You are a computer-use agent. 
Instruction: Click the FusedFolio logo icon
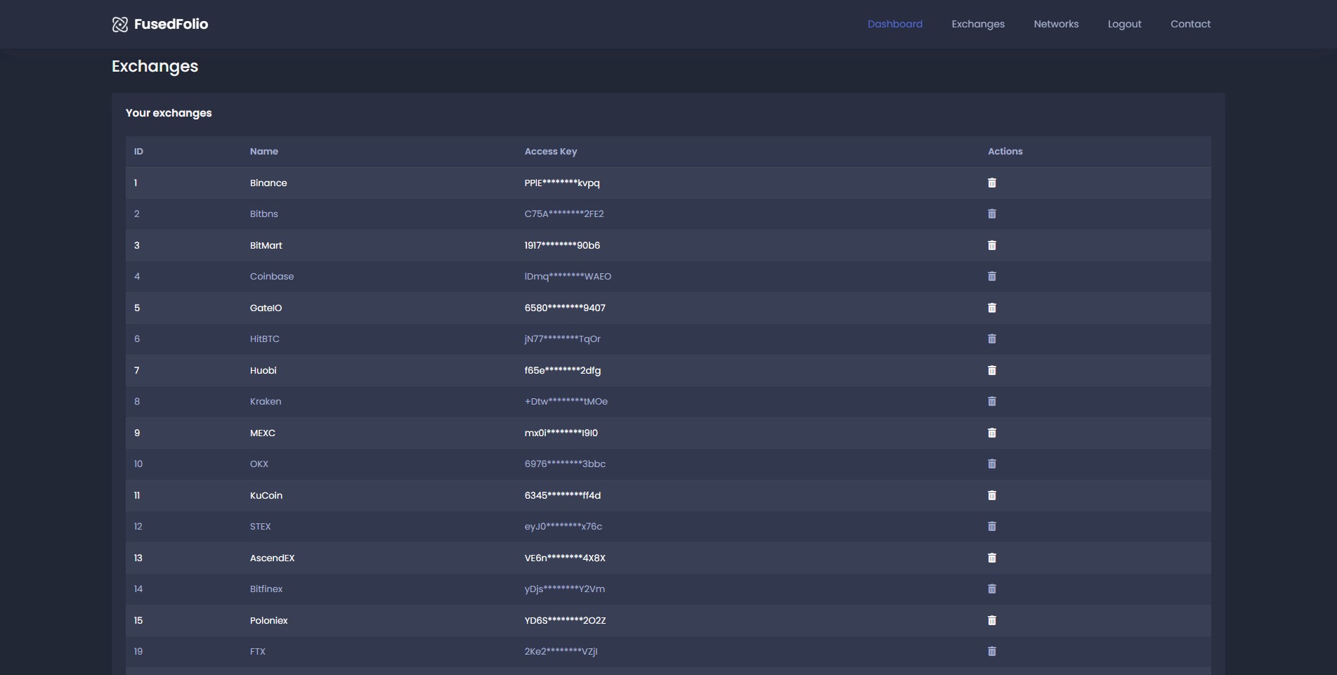(x=120, y=25)
